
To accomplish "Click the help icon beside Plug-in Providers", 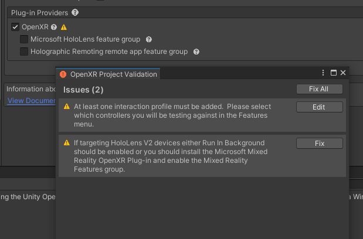I will coord(75,12).
